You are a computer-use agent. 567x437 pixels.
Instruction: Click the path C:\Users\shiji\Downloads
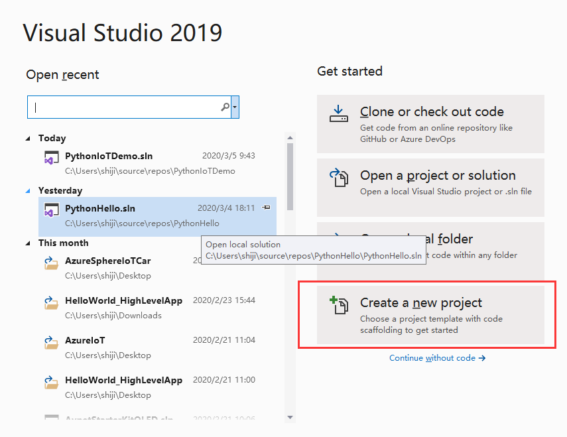[x=113, y=316]
